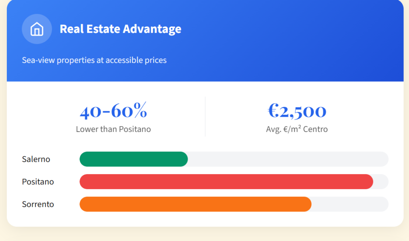Click the vertical divider between the stats
Screen dimensions: 409x241
[205, 116]
